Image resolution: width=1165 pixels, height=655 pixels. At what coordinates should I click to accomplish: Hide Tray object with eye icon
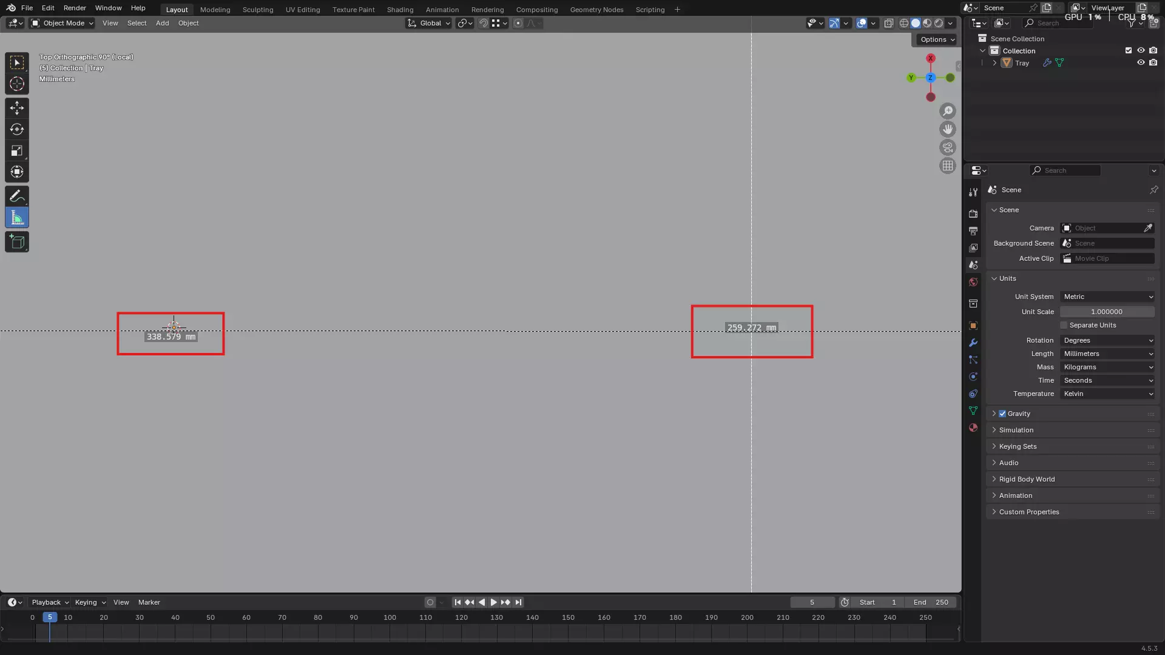tap(1141, 62)
